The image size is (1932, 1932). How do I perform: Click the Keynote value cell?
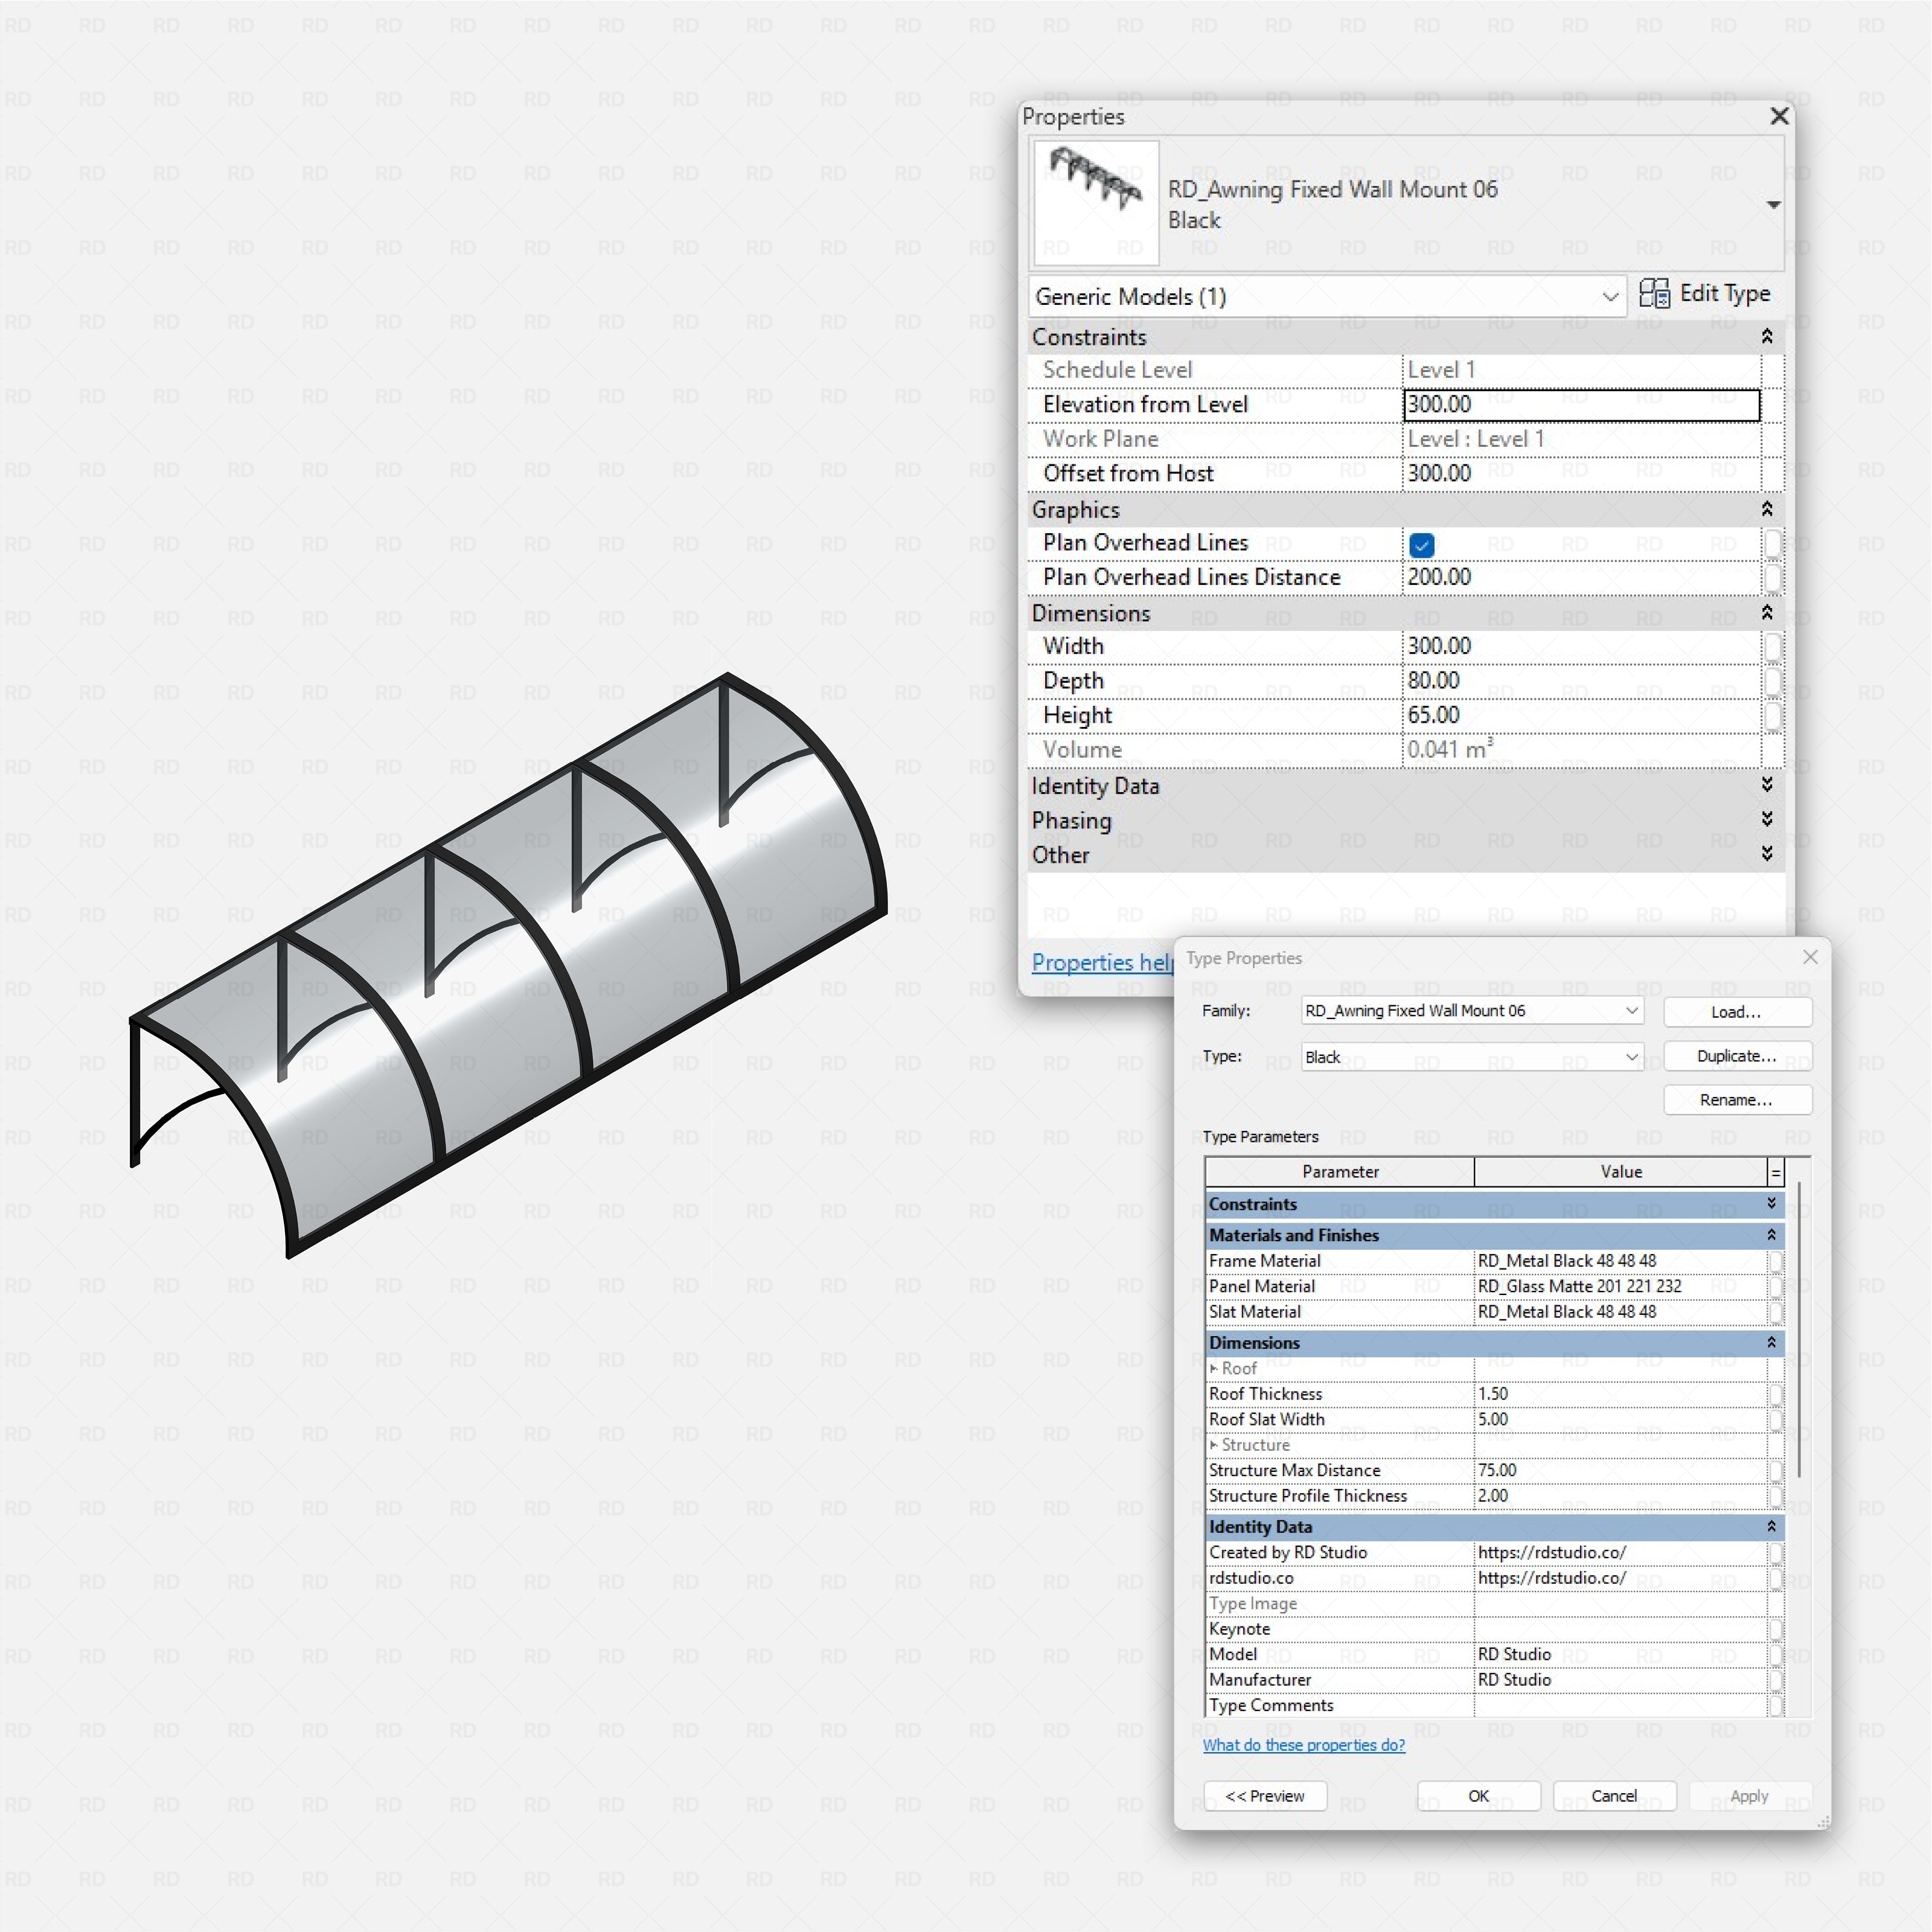coord(1620,1630)
